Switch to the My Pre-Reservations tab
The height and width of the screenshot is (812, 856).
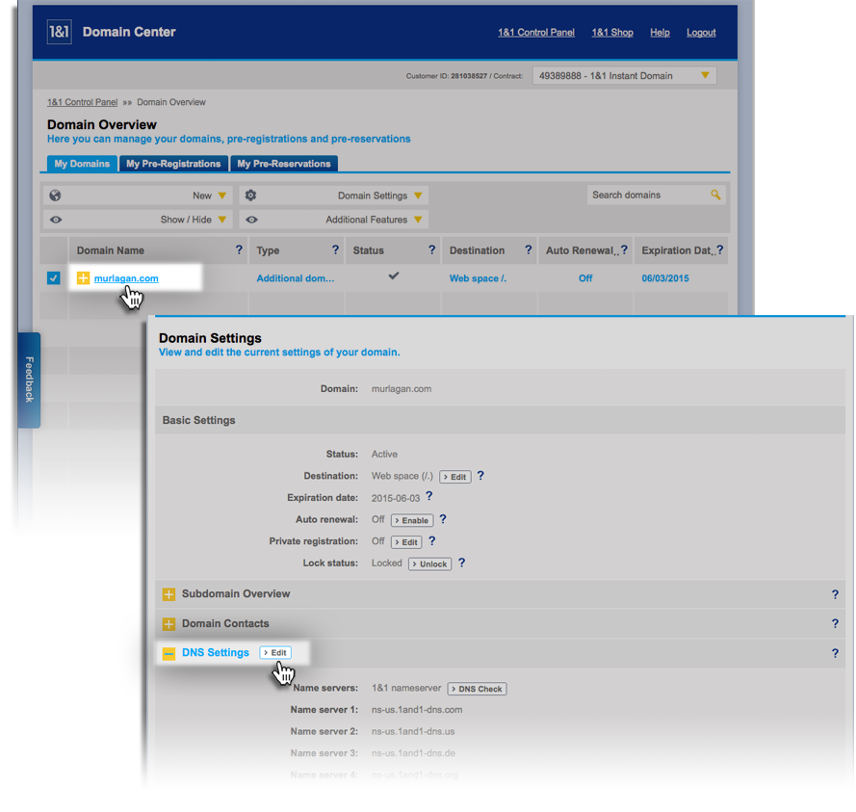coord(284,164)
